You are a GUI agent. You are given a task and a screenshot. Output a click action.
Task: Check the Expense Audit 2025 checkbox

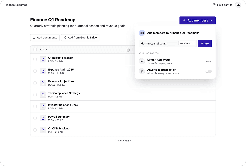(x=35, y=71)
